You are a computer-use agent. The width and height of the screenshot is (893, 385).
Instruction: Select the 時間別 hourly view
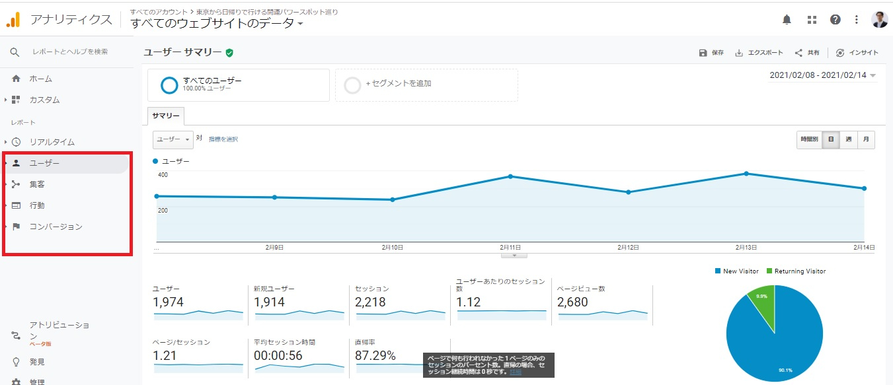809,140
